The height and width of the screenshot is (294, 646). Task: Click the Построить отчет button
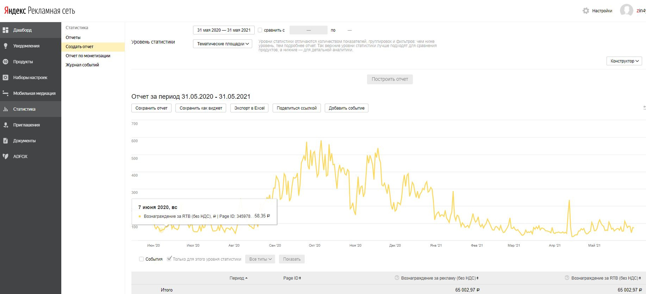click(390, 79)
